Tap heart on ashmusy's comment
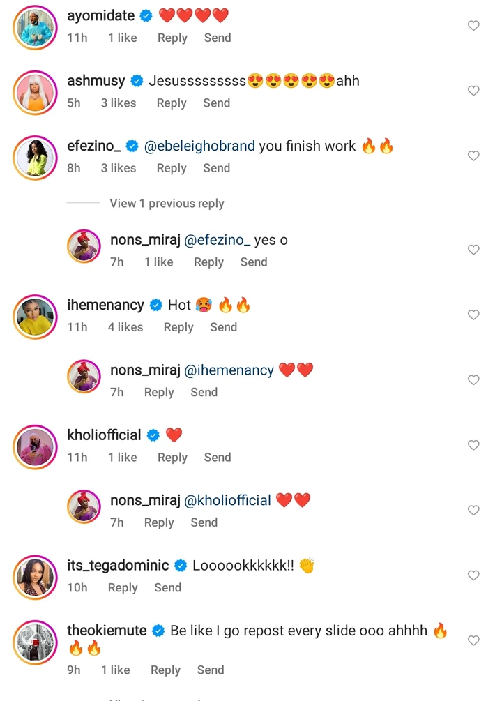The width and height of the screenshot is (502, 701). click(x=473, y=91)
